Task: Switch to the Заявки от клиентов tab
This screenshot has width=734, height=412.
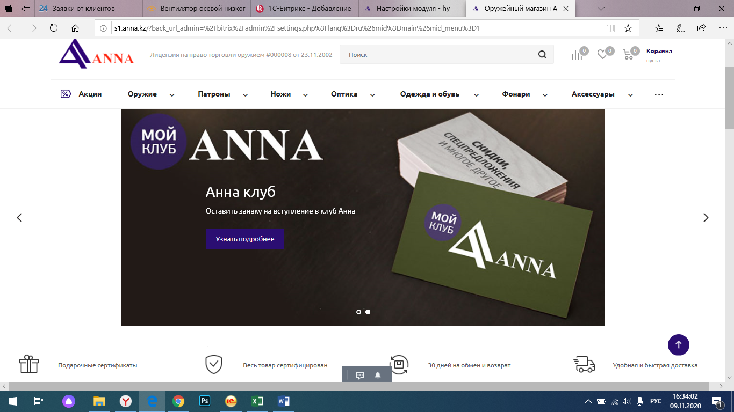Action: click(x=89, y=9)
